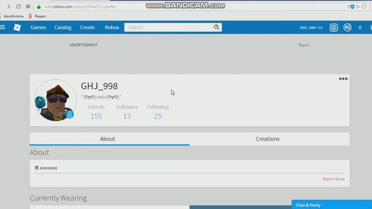Screen dimensions: 372x209
Task: Click the Report Abuse link
Action: click(334, 179)
